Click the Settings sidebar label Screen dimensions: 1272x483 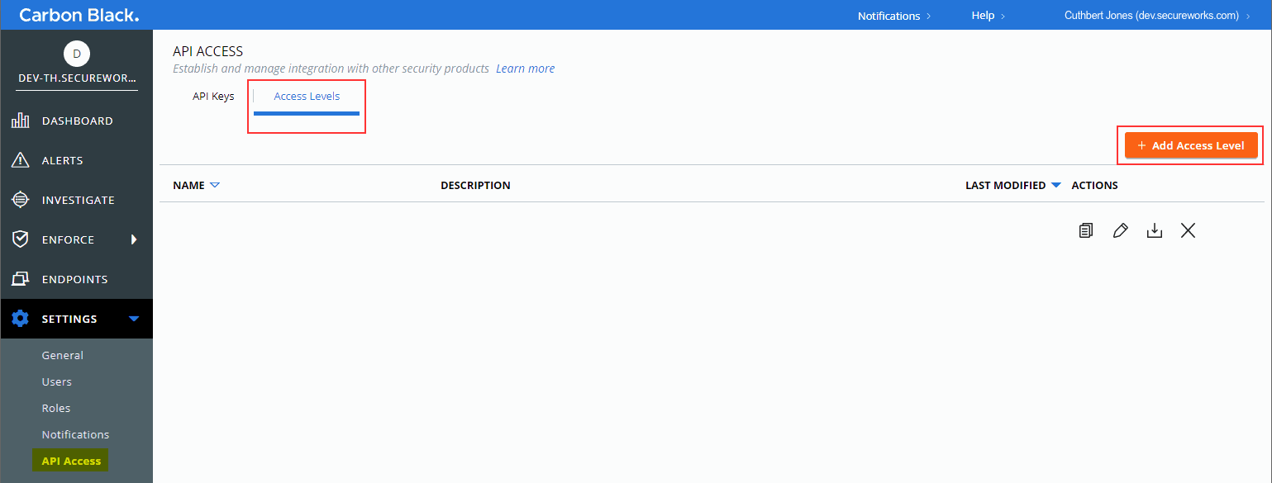tap(69, 320)
